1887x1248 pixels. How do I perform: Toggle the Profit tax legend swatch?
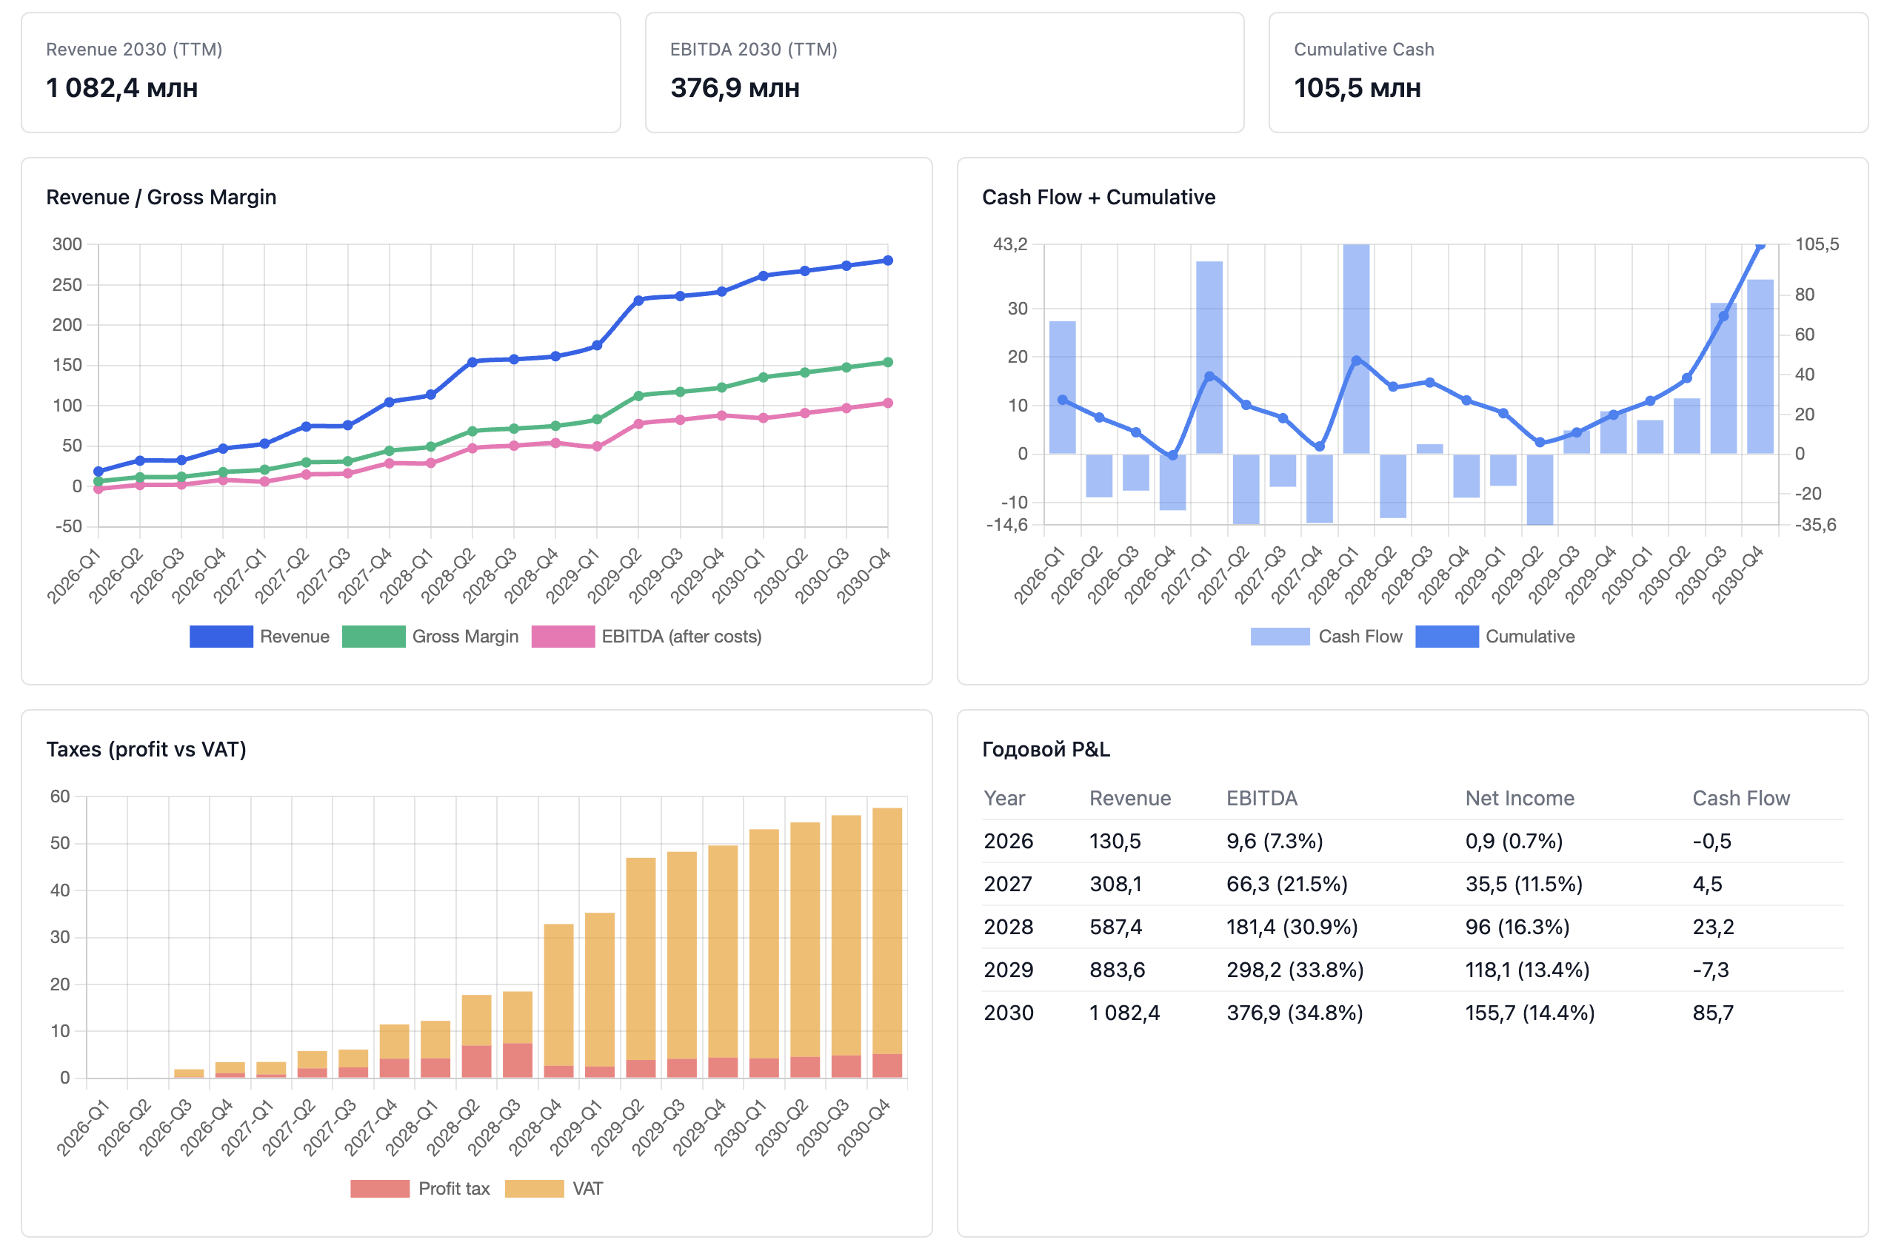tap(380, 1188)
